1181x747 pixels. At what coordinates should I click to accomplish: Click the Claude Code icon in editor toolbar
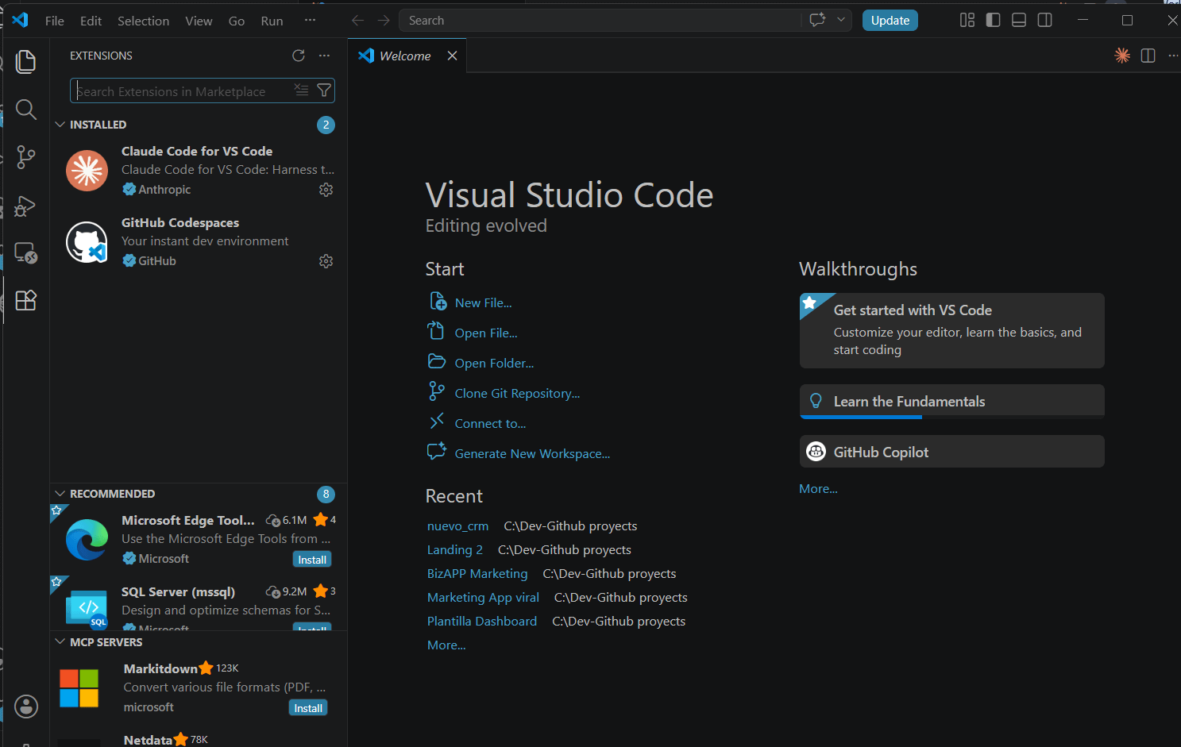(1122, 56)
